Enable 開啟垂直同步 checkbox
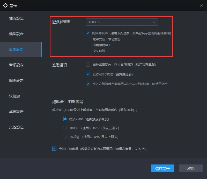Screen dimensions: 207x179 pos(88,65)
